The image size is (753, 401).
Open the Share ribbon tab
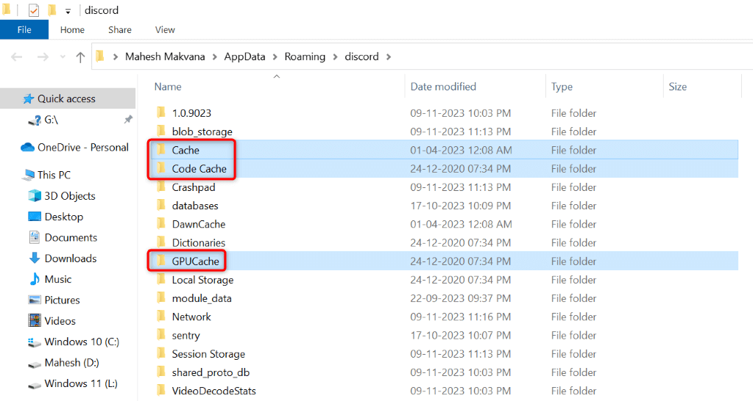tap(120, 29)
